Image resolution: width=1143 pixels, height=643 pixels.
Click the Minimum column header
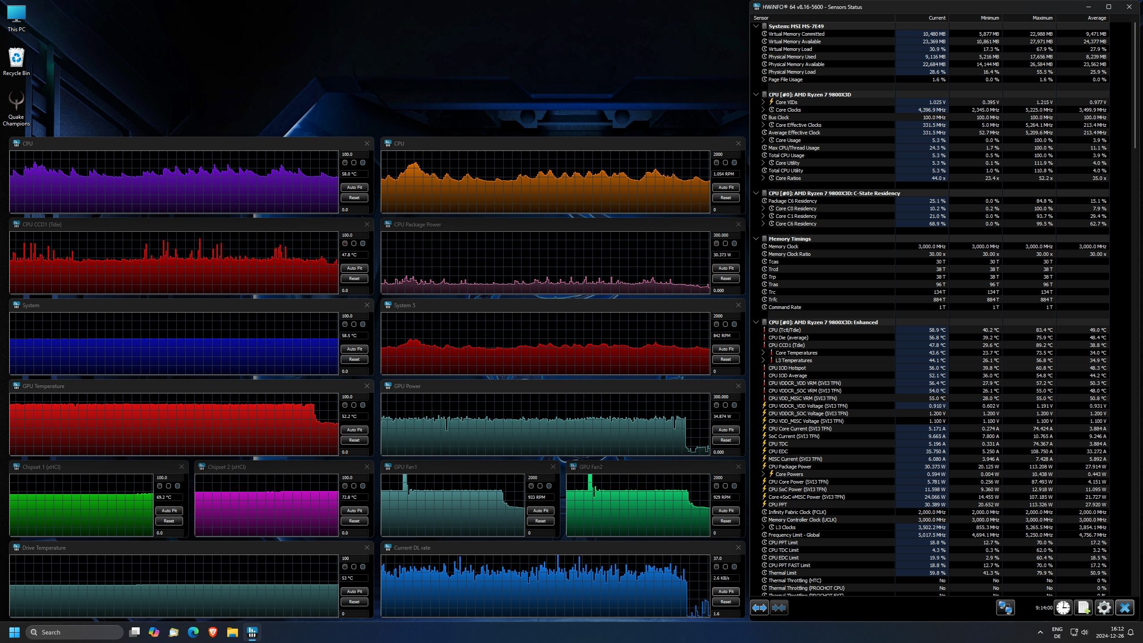[975, 18]
